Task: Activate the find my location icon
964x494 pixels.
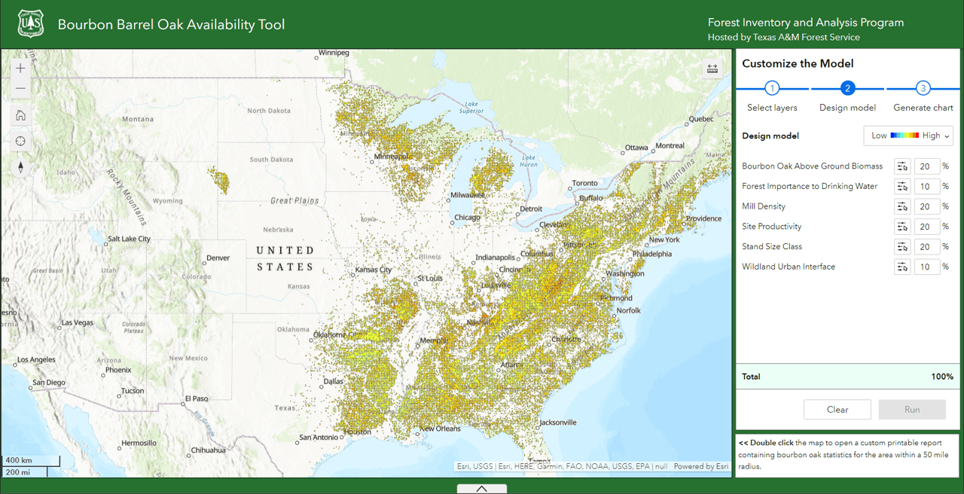Action: click(20, 141)
